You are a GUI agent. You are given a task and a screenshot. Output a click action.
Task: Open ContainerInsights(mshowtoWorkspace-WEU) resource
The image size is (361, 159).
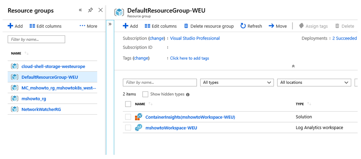click(x=190, y=117)
